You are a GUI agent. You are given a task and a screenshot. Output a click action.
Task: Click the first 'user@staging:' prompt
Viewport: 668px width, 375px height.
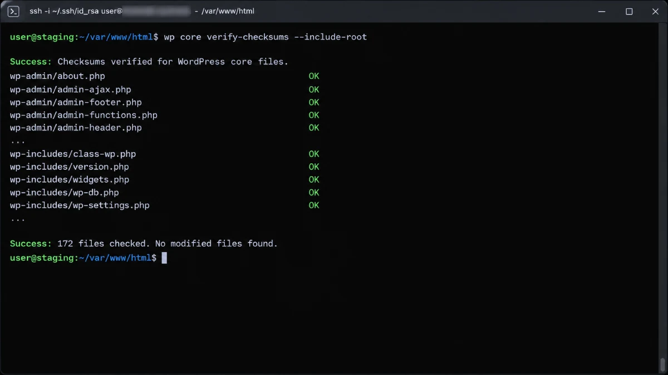(43, 37)
